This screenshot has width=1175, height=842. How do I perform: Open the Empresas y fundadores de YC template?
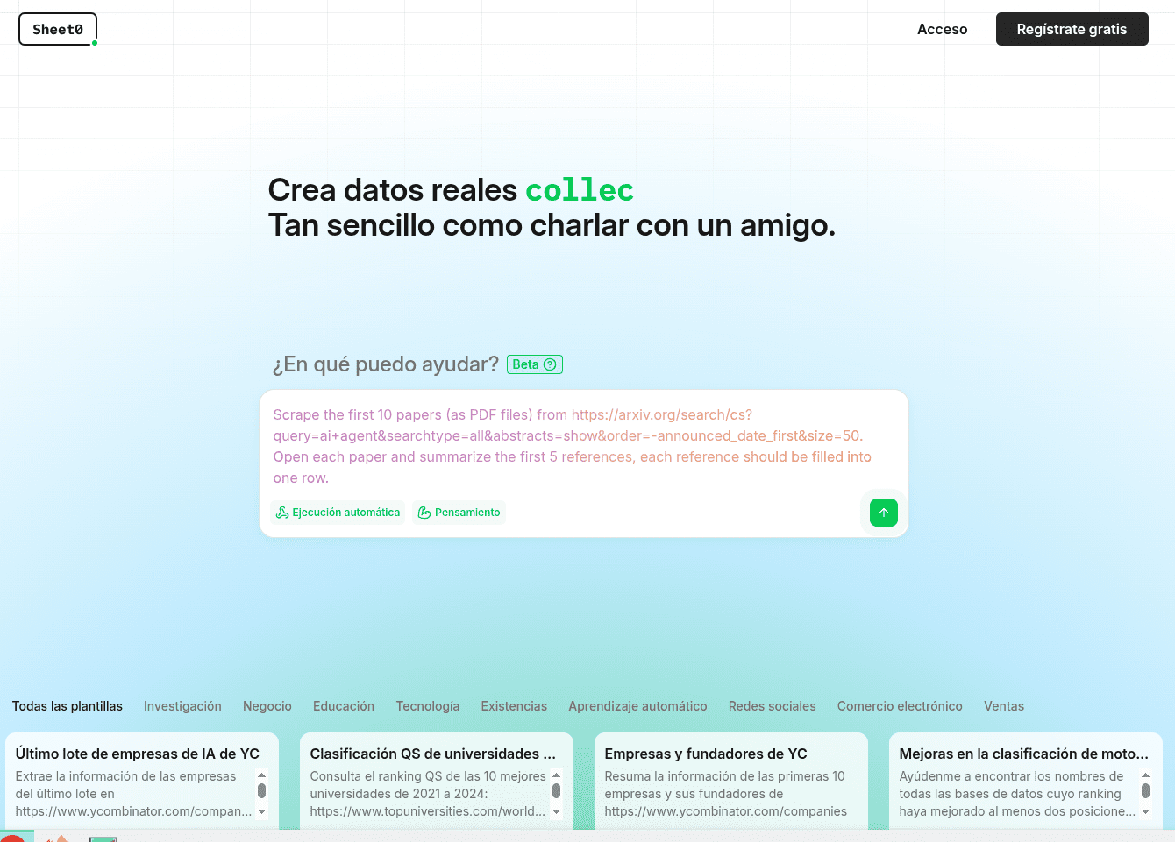[x=706, y=754]
